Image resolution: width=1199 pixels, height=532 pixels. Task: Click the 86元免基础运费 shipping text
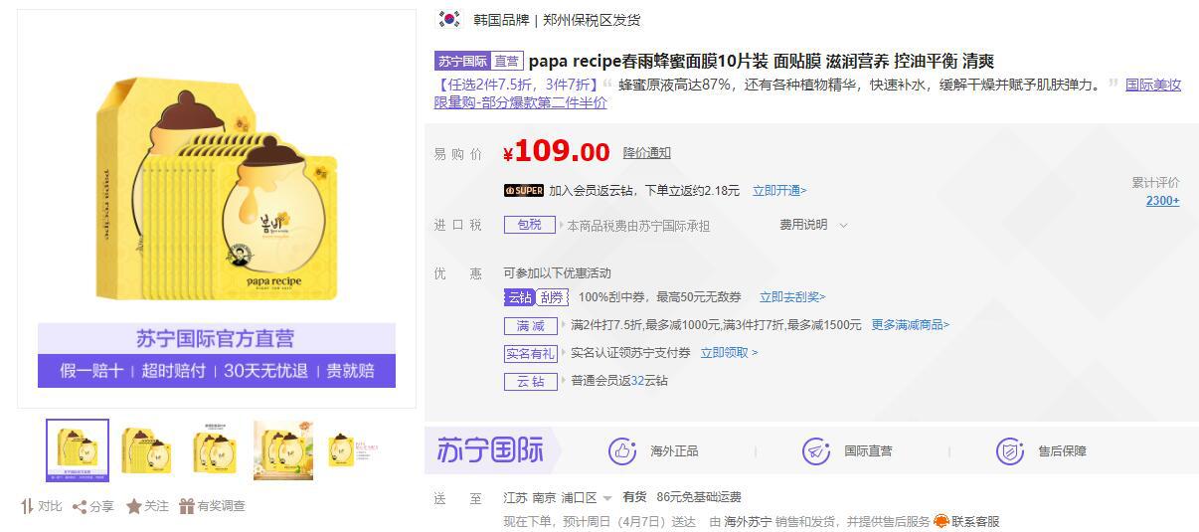[x=699, y=497]
